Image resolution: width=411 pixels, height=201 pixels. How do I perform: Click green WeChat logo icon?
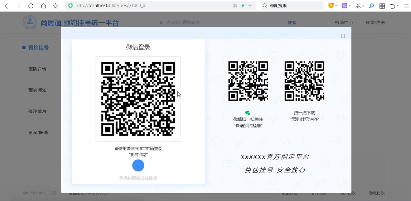click(248, 113)
